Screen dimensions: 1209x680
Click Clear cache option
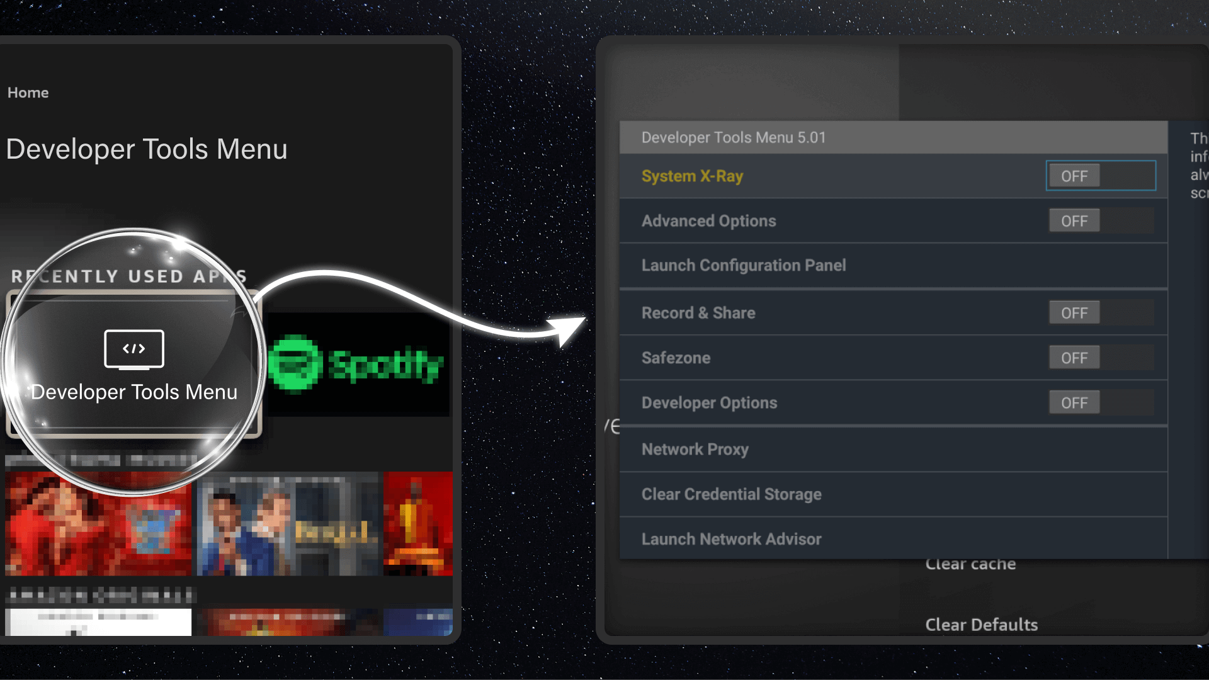click(970, 565)
